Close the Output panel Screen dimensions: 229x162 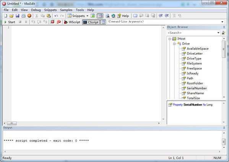click(224, 128)
